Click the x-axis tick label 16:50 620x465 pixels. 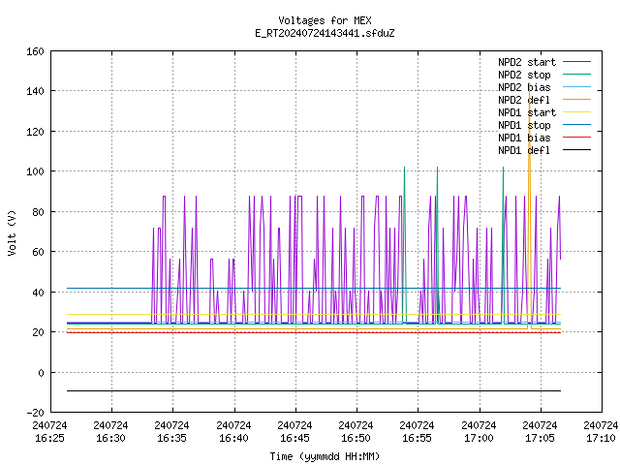[x=356, y=438]
